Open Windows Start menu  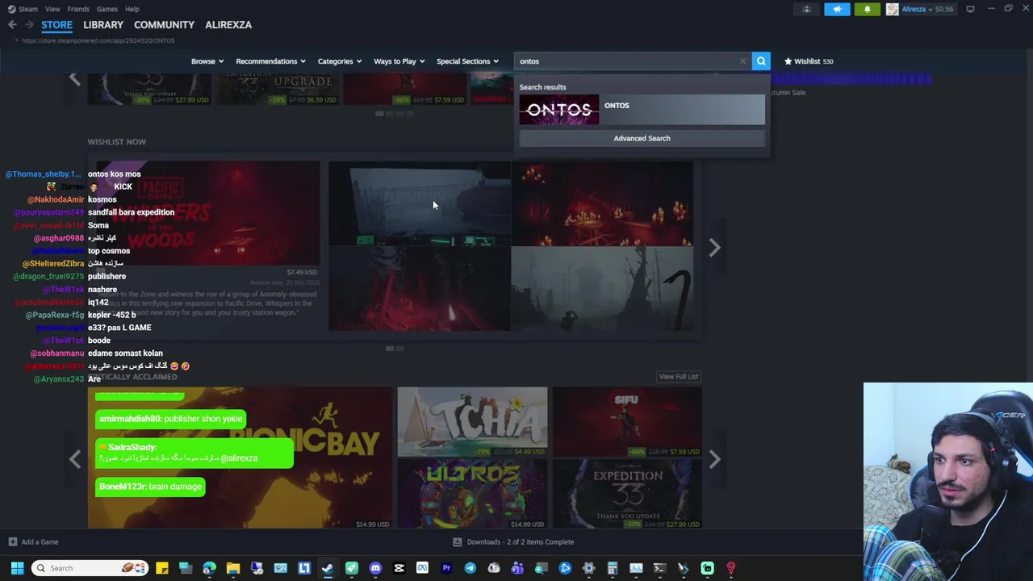[x=17, y=568]
